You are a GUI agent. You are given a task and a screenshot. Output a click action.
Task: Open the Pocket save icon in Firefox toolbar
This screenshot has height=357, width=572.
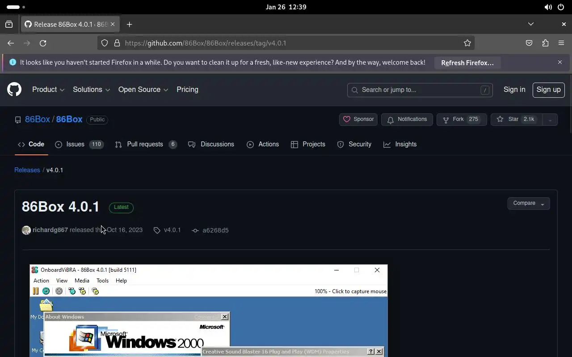[x=529, y=43]
